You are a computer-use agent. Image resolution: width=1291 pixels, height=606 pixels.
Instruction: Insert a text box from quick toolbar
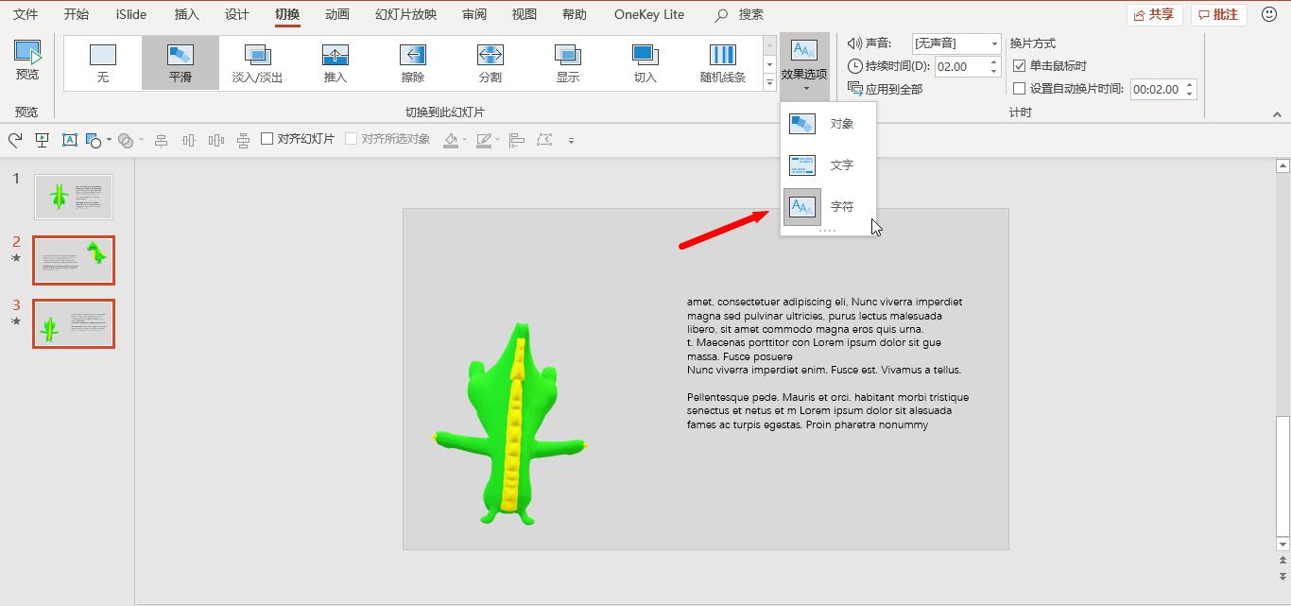tap(69, 140)
